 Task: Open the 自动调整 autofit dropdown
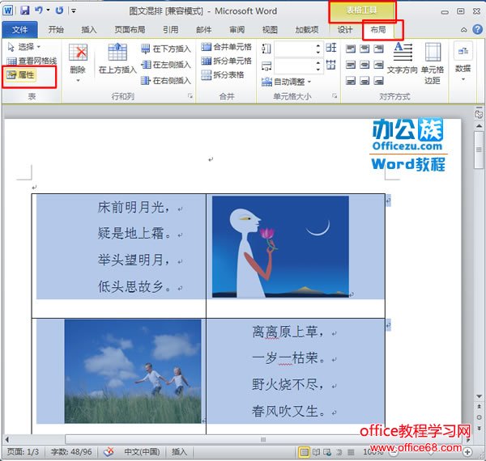tap(287, 82)
